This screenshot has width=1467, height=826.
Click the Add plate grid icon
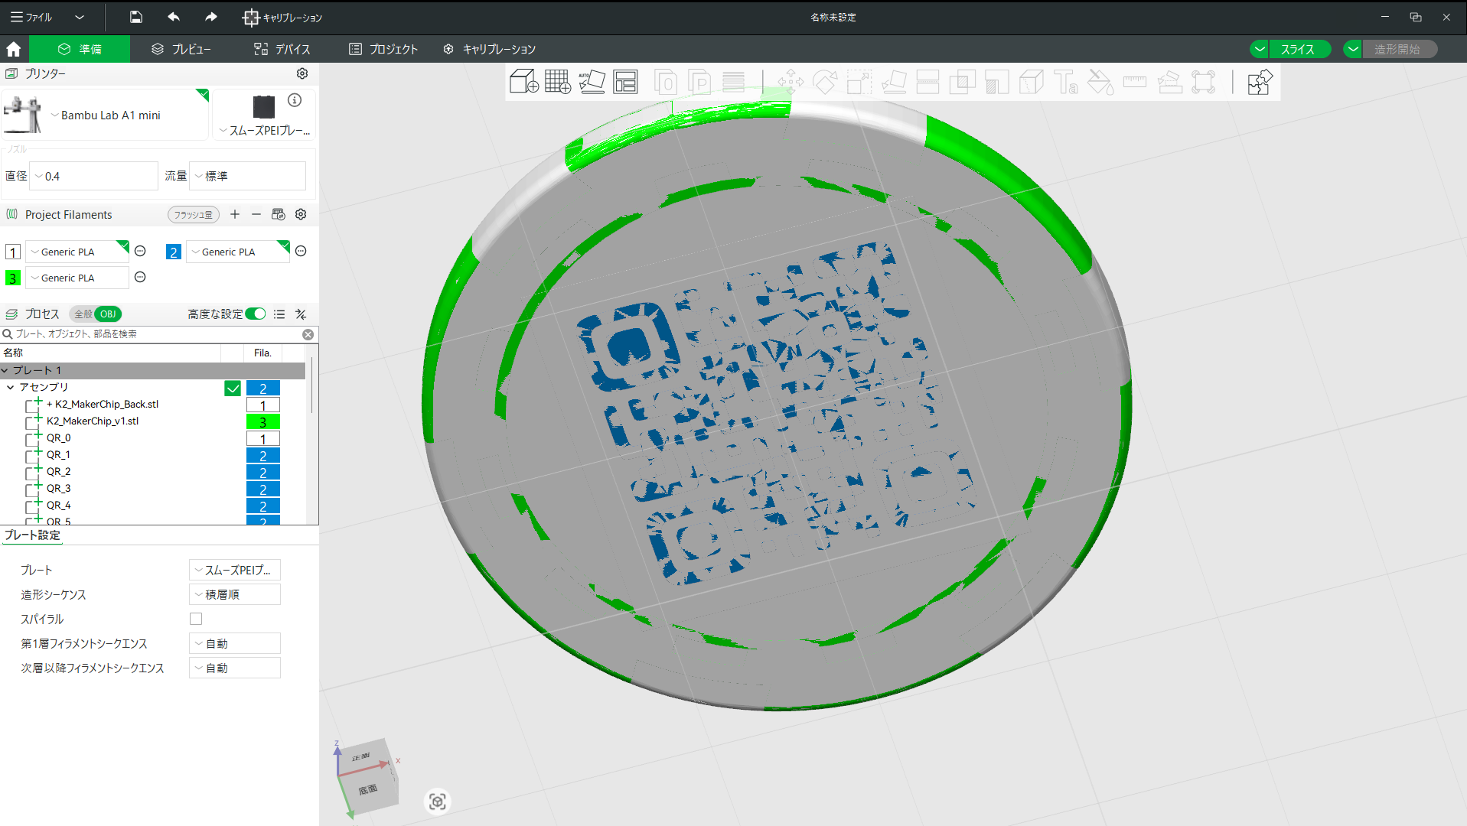coord(558,82)
